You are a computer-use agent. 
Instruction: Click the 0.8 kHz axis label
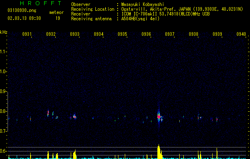[4, 111]
